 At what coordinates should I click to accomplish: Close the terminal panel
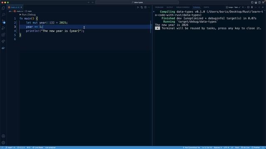pos(263,7)
